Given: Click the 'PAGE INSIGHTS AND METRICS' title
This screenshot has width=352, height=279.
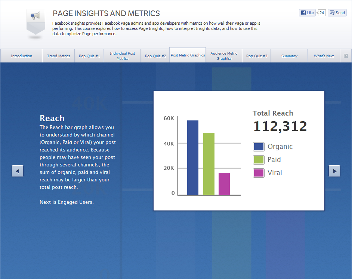Looking at the screenshot, I should (106, 13).
